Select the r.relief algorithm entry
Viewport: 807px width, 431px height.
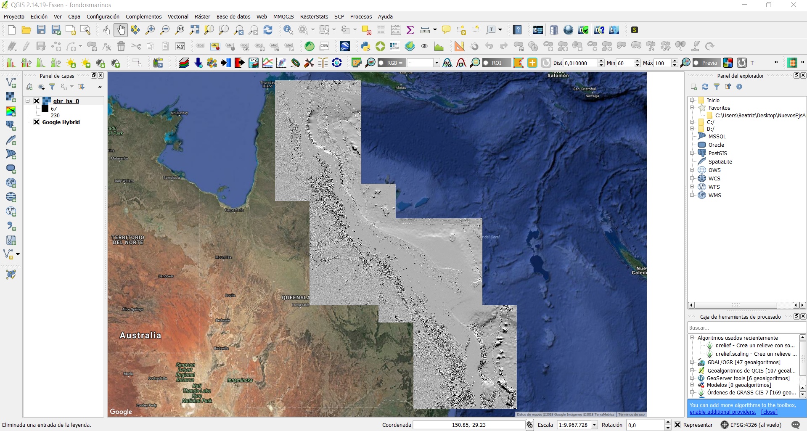point(755,346)
